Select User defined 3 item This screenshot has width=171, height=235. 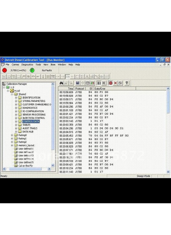point(26,155)
